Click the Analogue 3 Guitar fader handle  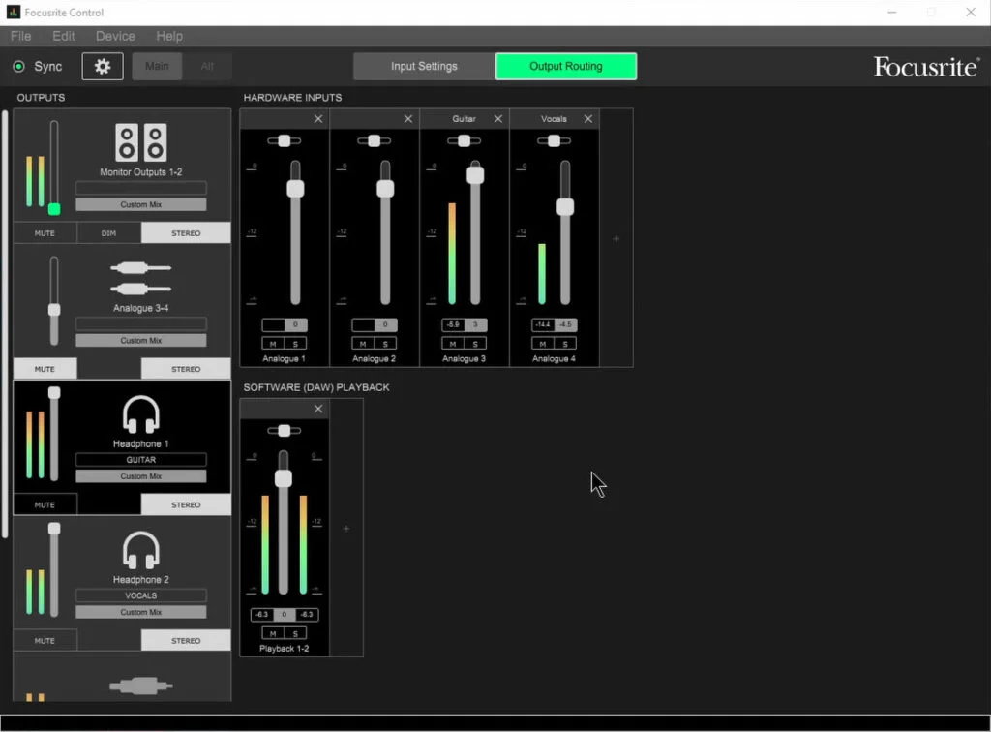click(475, 174)
